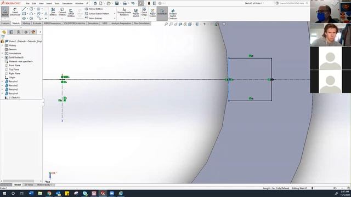This screenshot has width=351, height=197.
Task: Expand the Revolve1 feature
Action: 2,82
